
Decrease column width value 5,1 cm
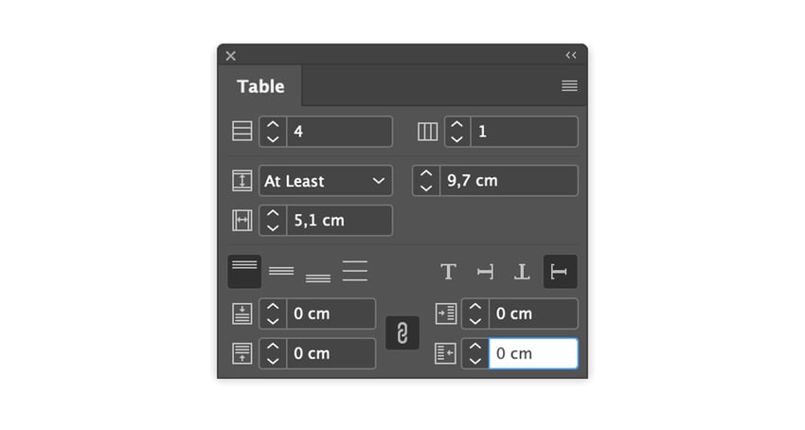(x=273, y=228)
